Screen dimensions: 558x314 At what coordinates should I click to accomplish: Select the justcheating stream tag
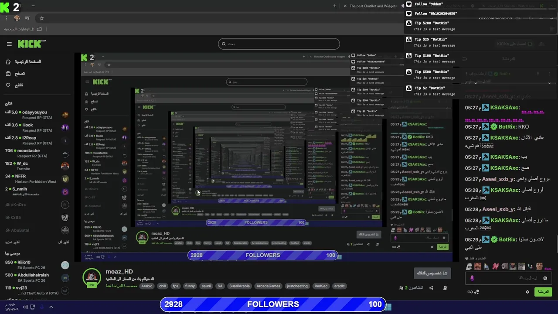[x=297, y=286]
